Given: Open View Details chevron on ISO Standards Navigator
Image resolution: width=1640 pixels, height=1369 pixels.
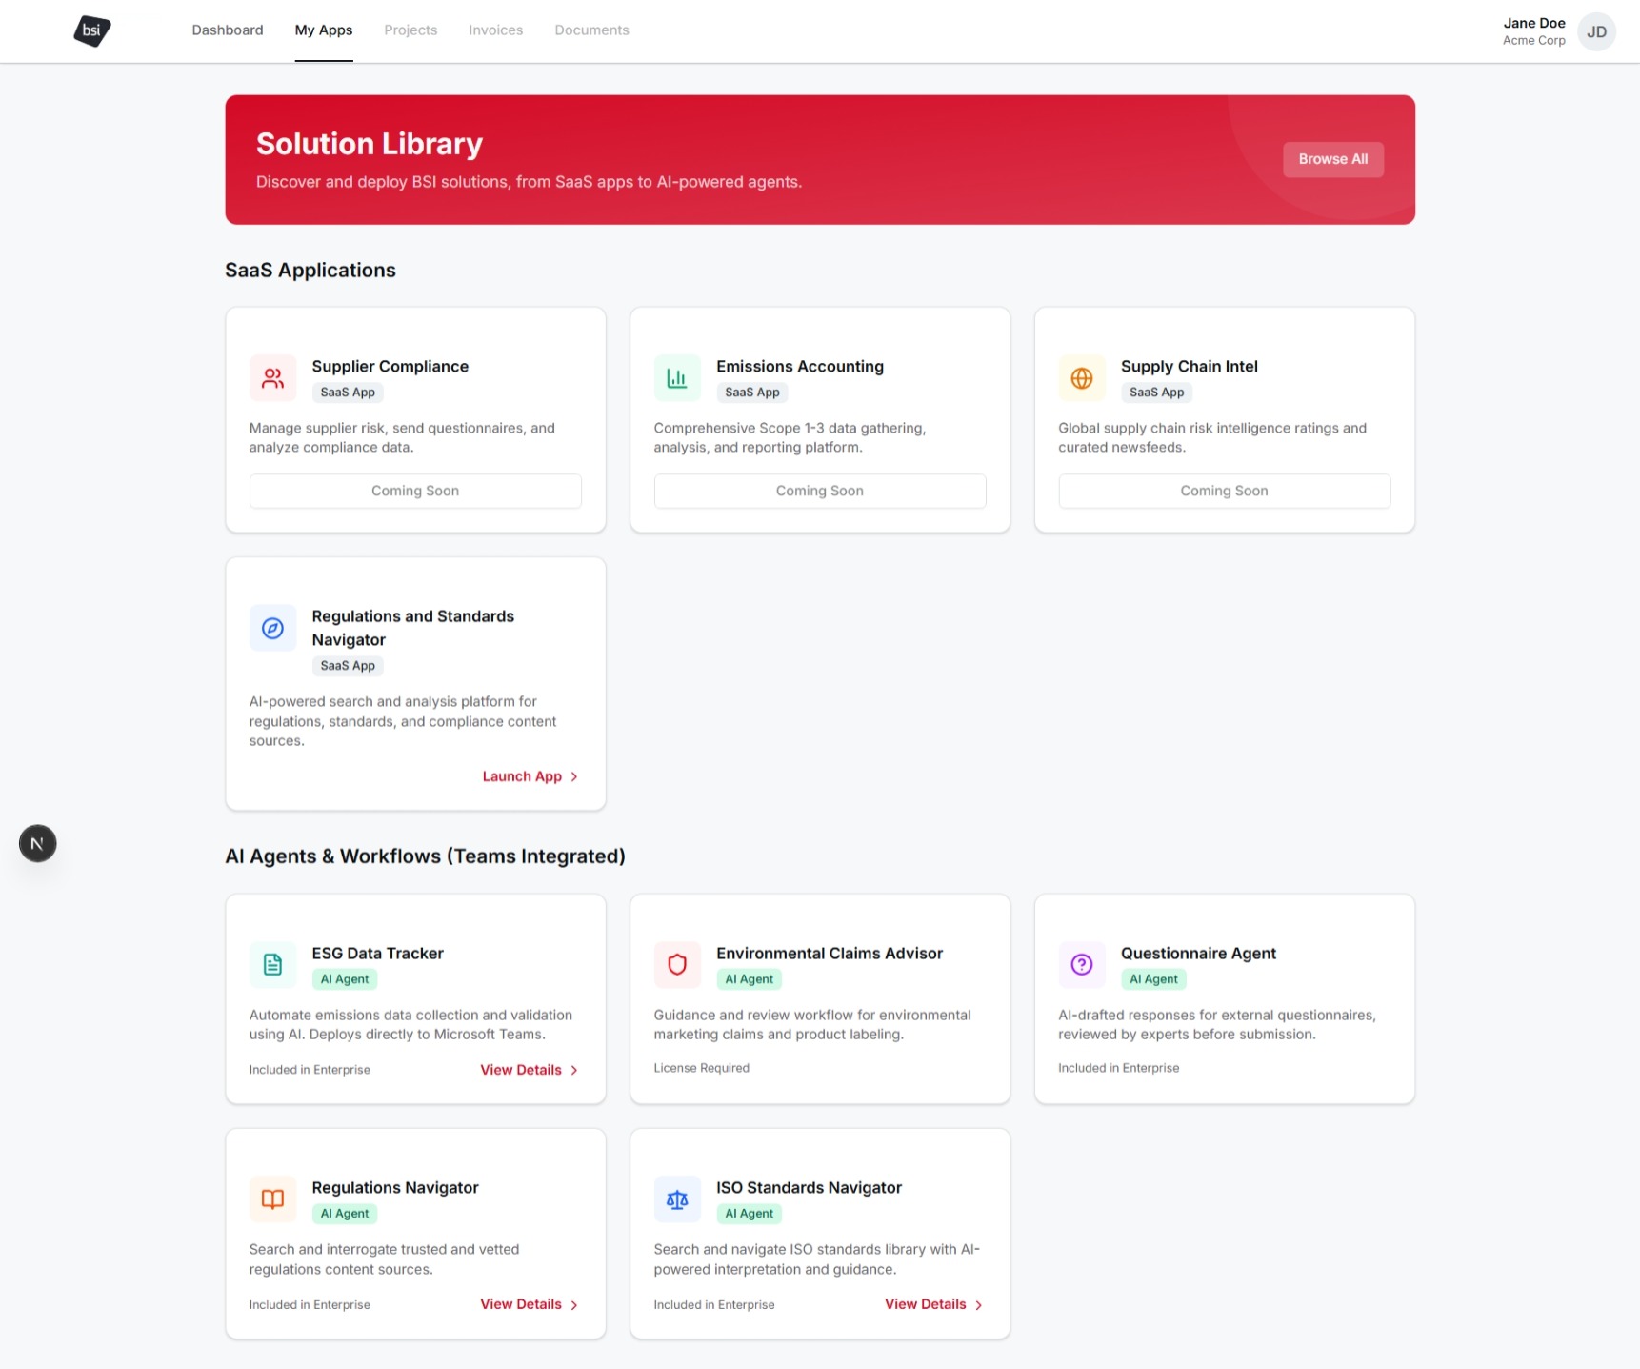Looking at the screenshot, I should (980, 1304).
